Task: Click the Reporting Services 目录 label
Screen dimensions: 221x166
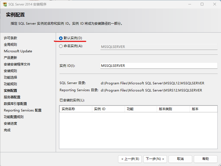Action: click(79, 90)
